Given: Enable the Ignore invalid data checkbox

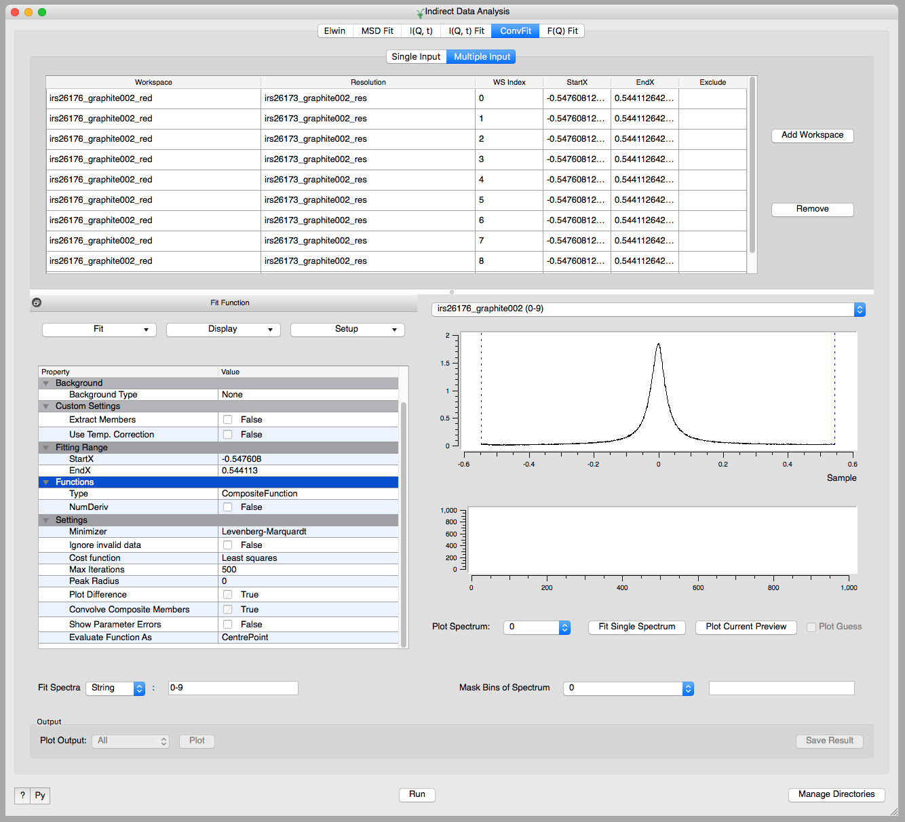Looking at the screenshot, I should [228, 545].
